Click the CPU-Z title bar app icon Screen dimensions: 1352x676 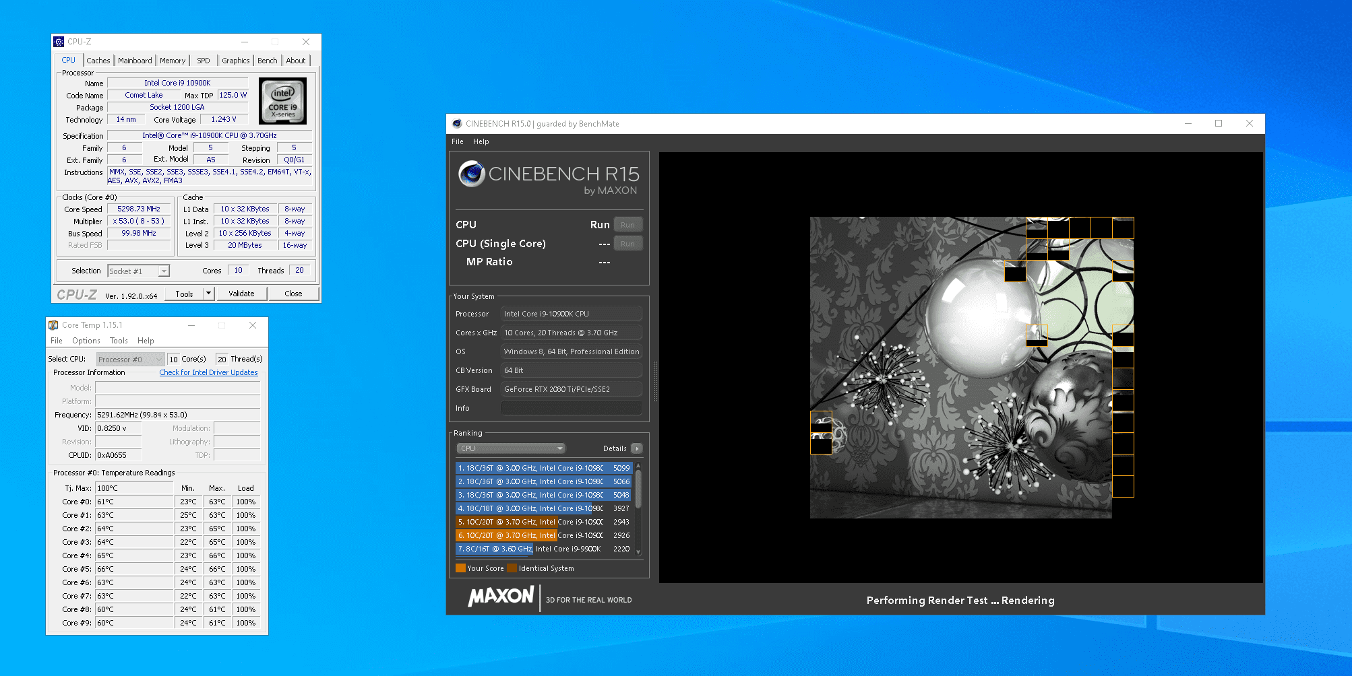point(59,42)
